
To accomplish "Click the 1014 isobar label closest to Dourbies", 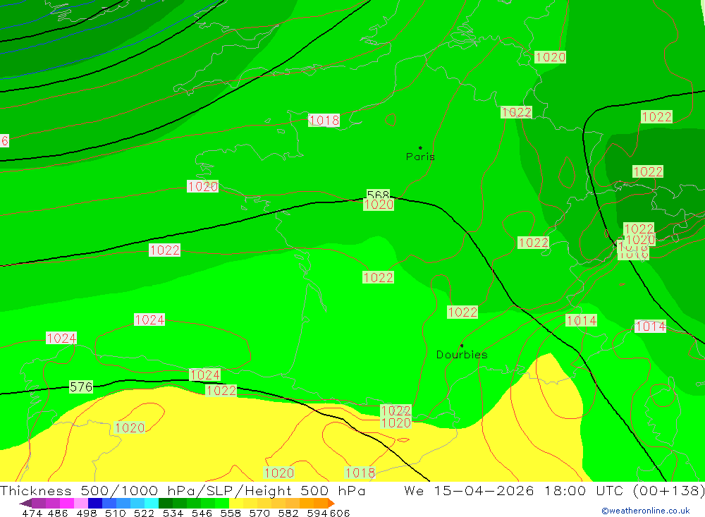I will coord(582,320).
